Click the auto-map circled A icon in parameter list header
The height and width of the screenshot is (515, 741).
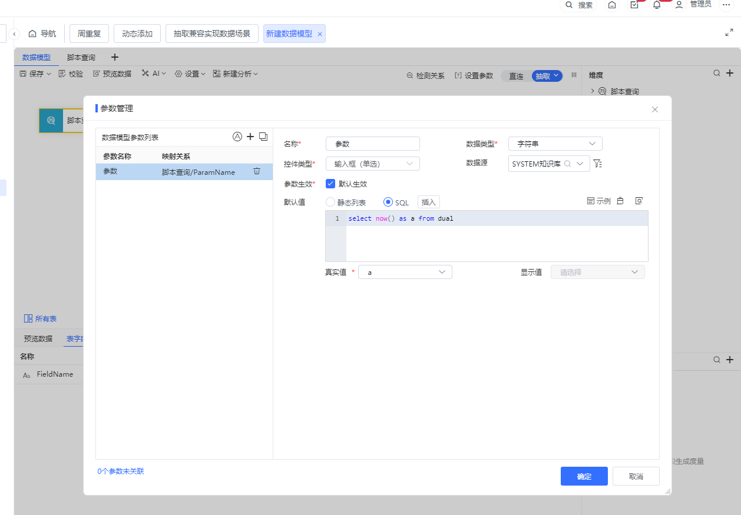point(237,137)
